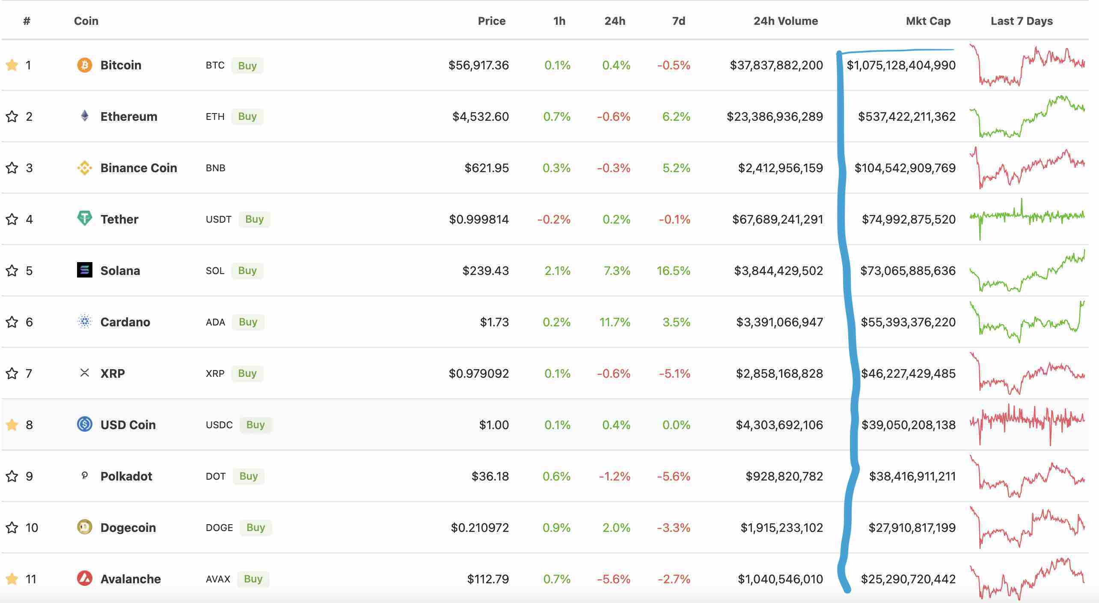
Task: Click the Bitcoin logo icon
Action: [x=84, y=65]
